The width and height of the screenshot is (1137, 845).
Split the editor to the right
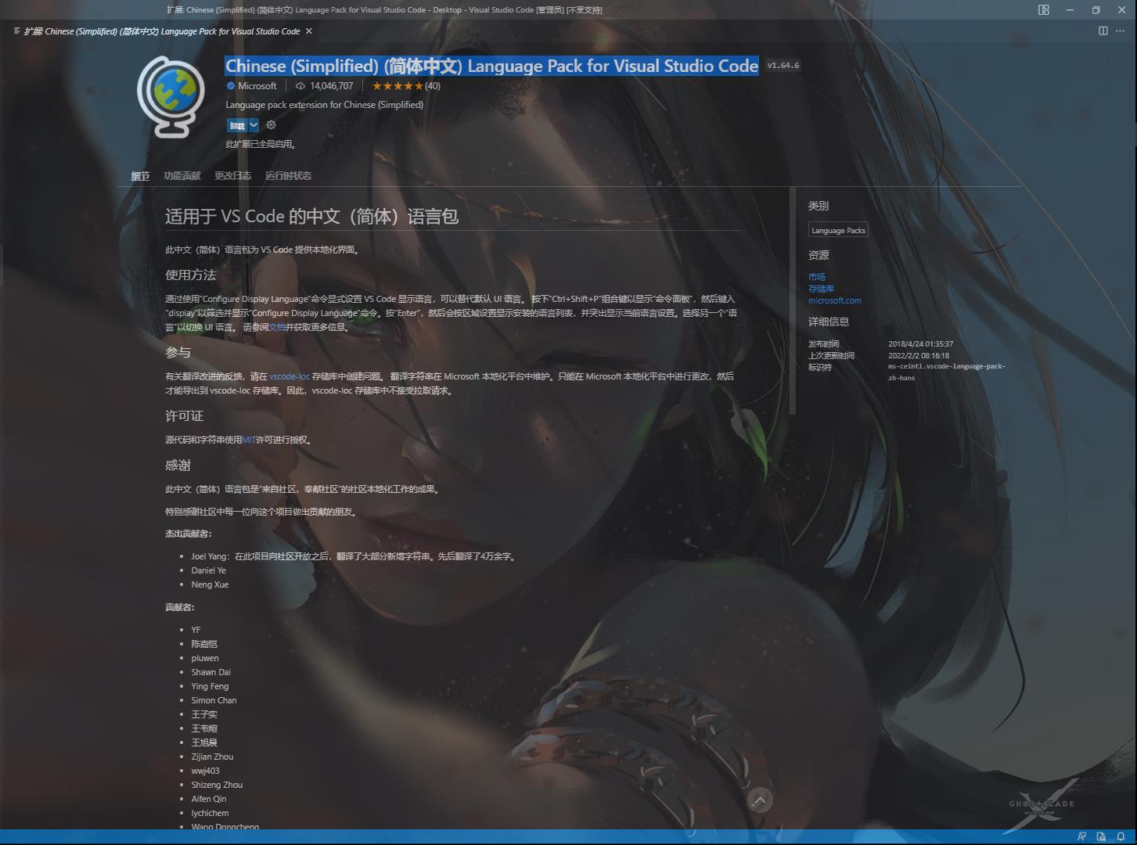(1103, 31)
